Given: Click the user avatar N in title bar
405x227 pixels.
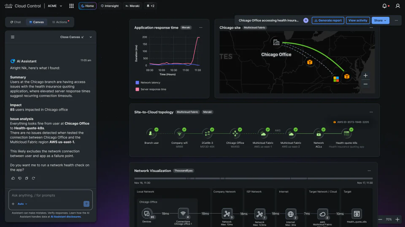Looking at the screenshot, I should (x=306, y=20).
